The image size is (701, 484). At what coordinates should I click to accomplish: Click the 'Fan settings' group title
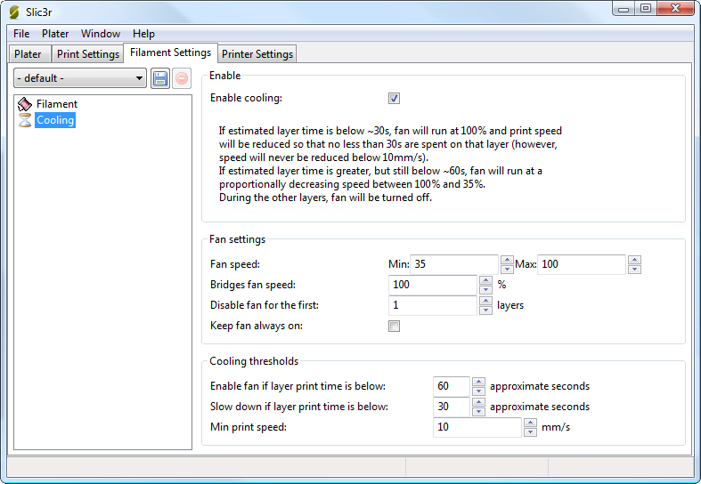(x=238, y=239)
